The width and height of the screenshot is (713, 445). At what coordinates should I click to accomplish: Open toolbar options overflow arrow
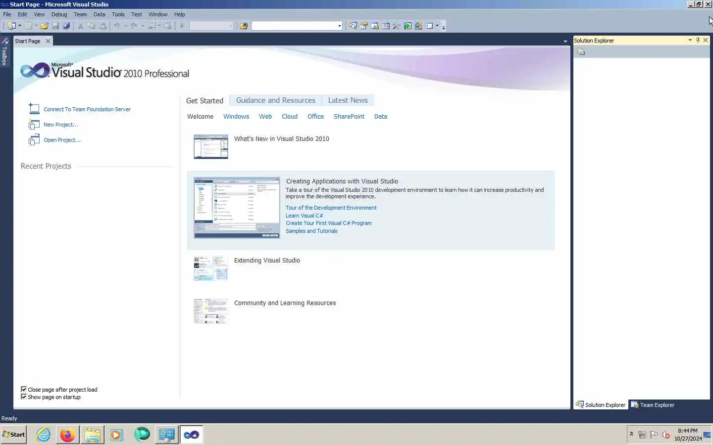444,27
